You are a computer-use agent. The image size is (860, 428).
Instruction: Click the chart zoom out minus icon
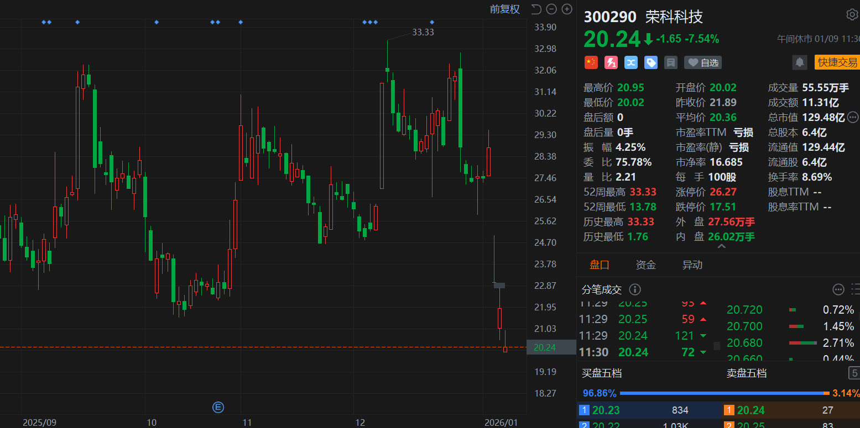(x=551, y=9)
